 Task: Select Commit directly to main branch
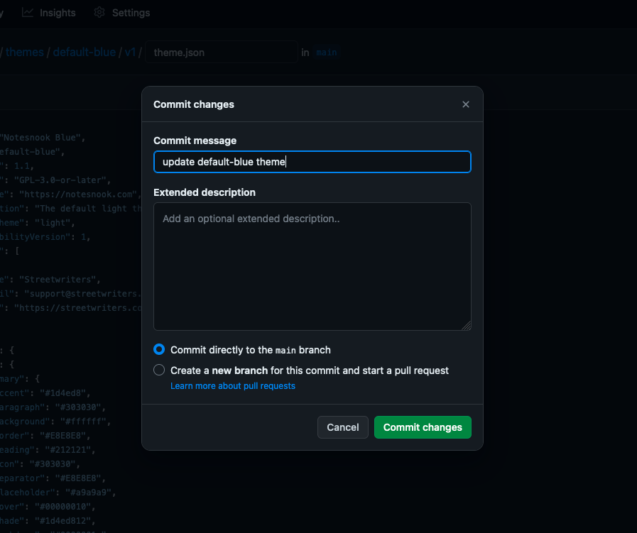click(159, 350)
